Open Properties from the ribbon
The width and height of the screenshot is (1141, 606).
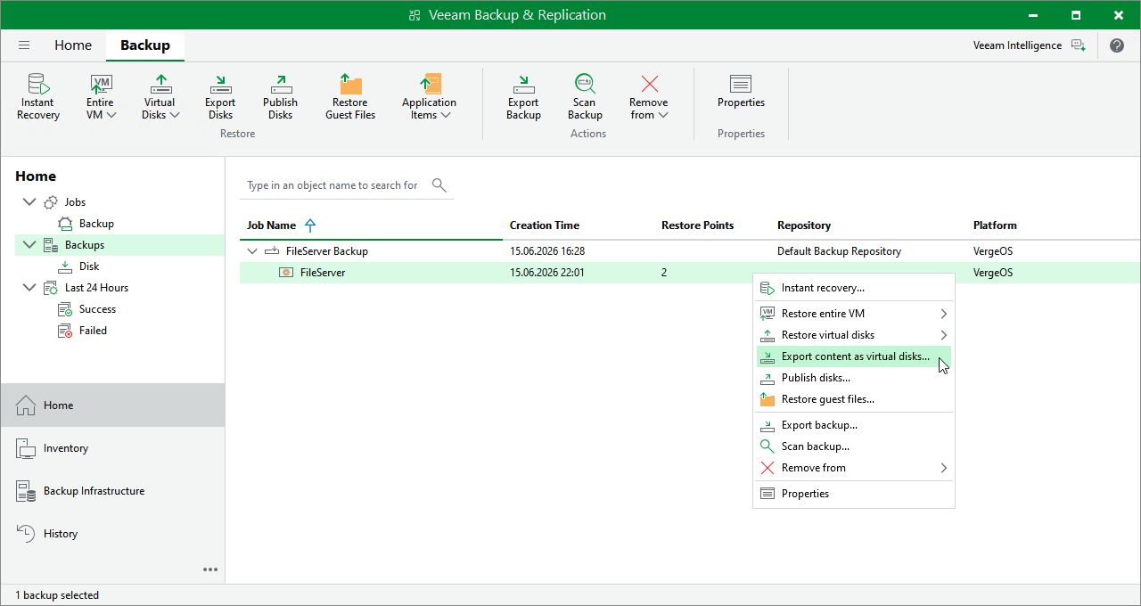pos(741,91)
